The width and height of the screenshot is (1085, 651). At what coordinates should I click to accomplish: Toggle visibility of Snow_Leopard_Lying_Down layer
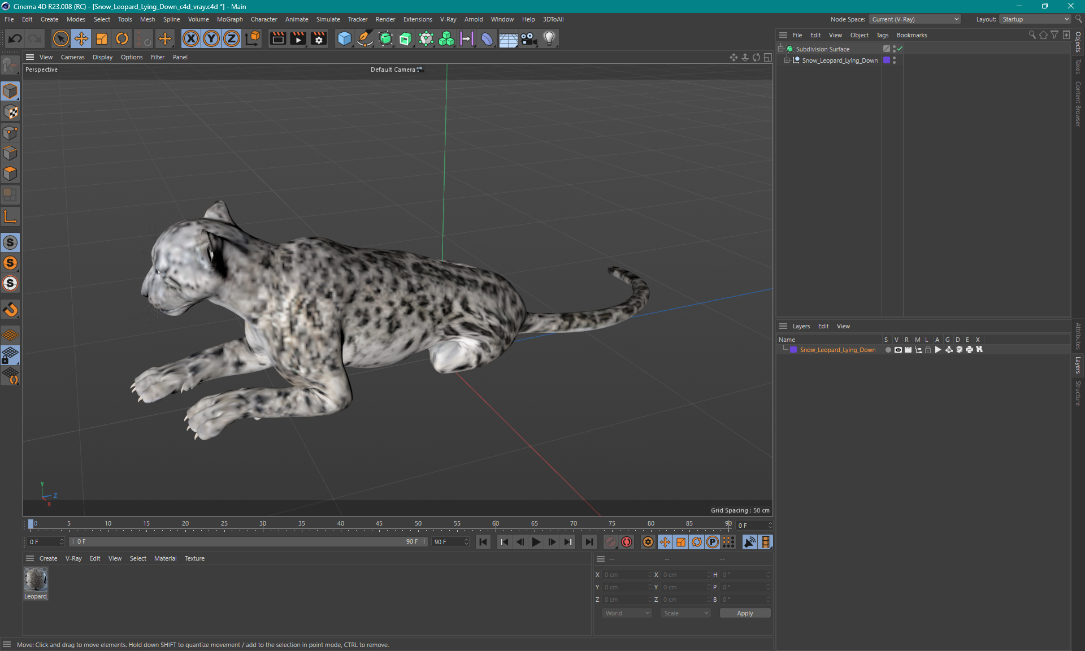[x=896, y=350]
